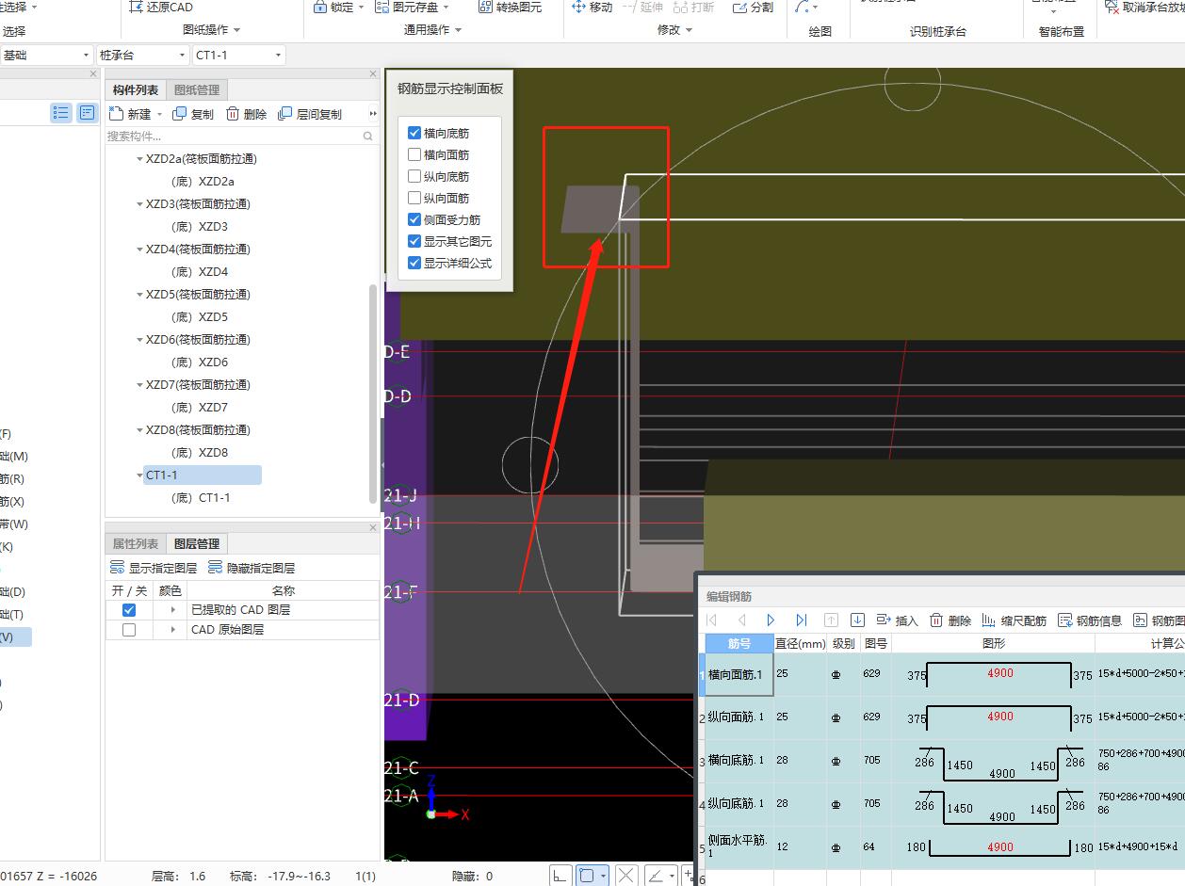Expand CAD 原始图层 row arrow
This screenshot has height=886, width=1185.
tap(173, 630)
